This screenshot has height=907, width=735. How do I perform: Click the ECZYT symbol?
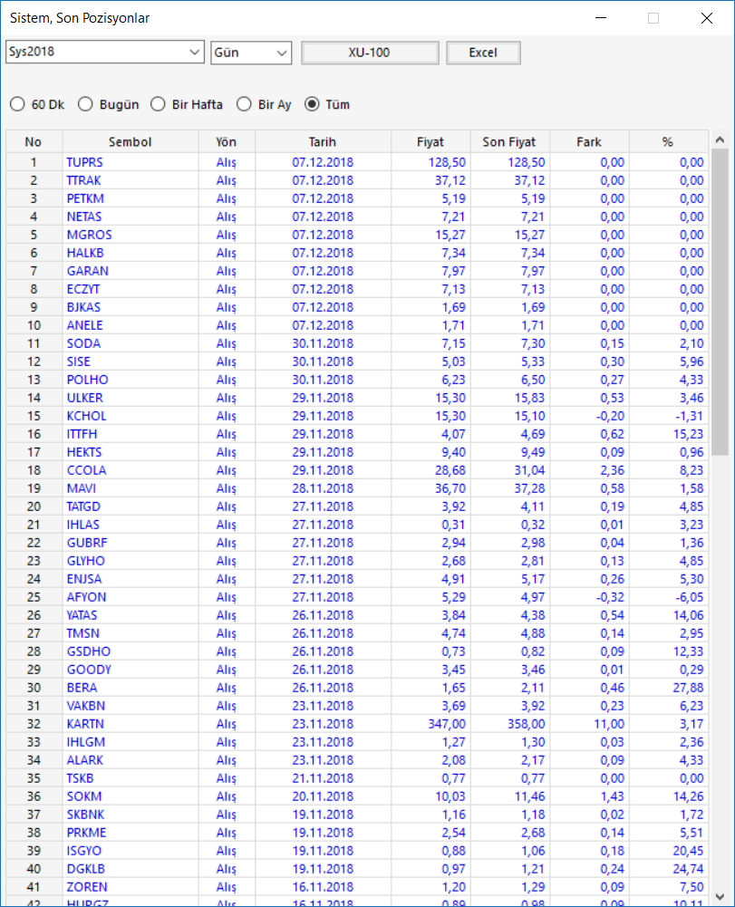[x=82, y=289]
